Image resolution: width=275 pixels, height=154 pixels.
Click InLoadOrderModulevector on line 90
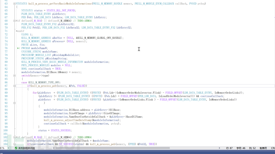[x=175, y=96]
